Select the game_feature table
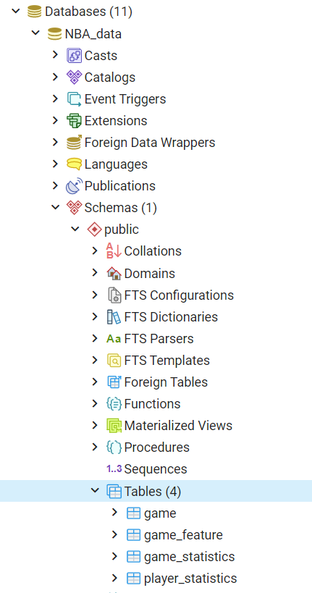 click(183, 535)
